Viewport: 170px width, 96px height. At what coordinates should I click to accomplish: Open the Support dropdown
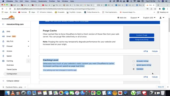click(135, 18)
